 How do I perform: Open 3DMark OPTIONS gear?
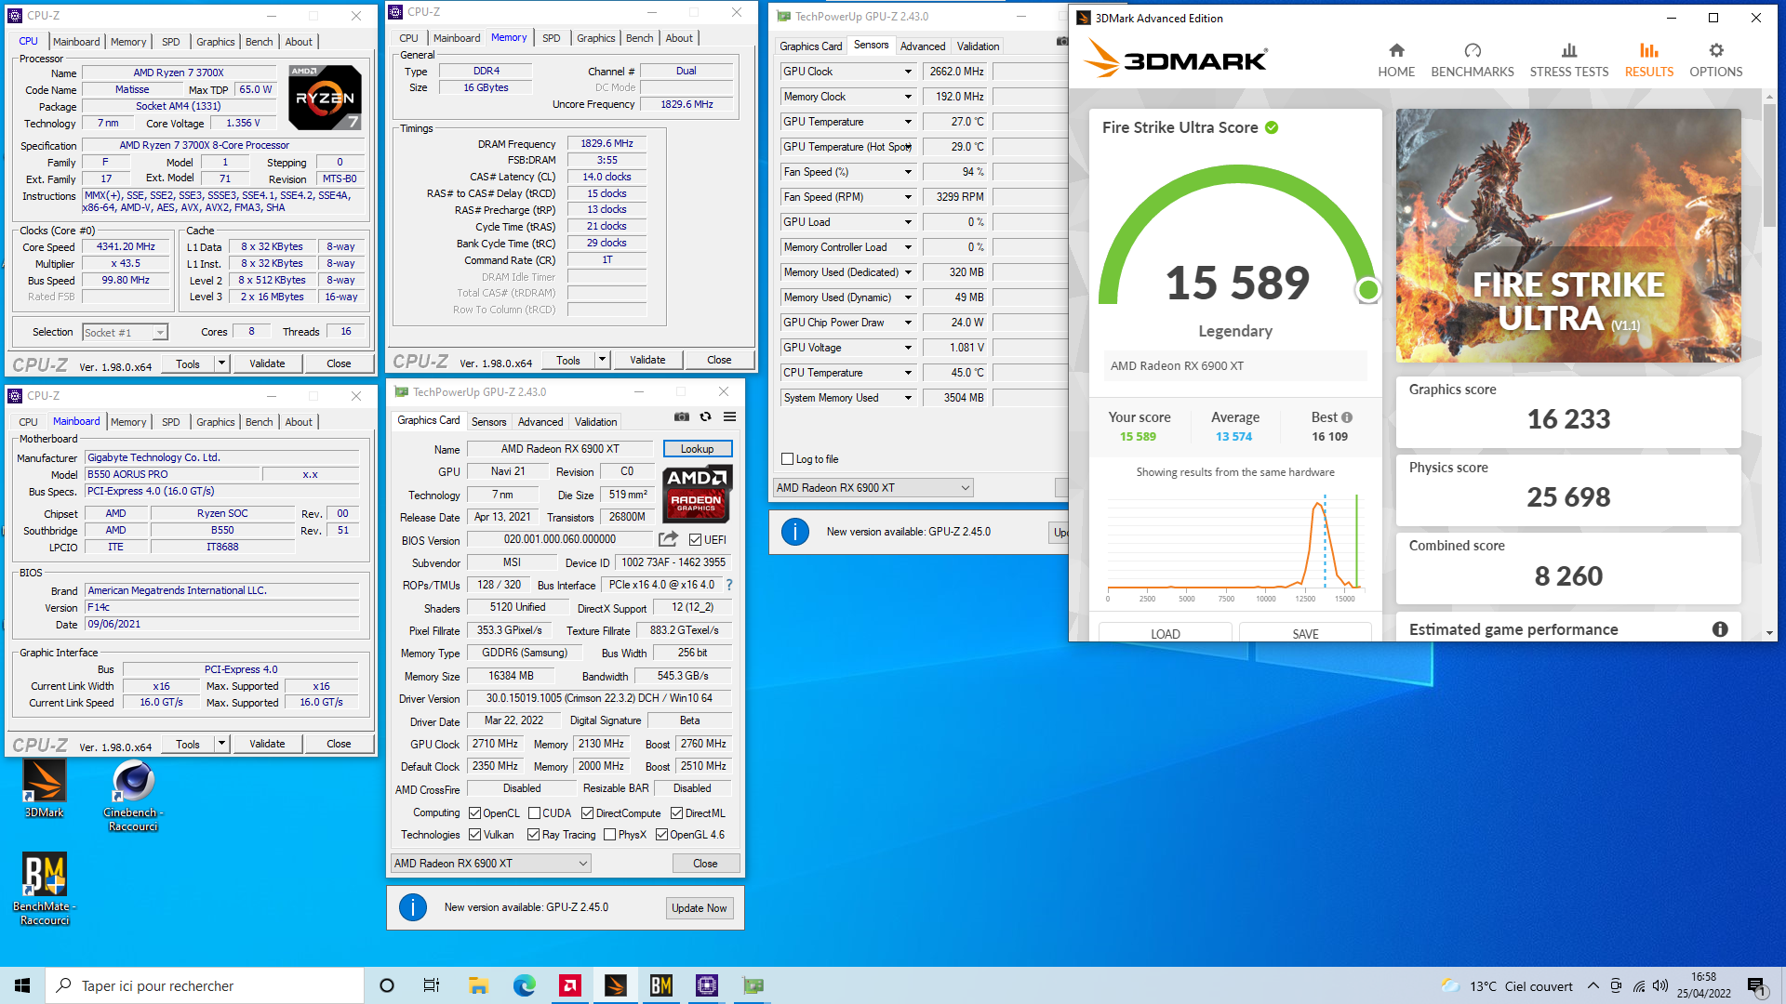pos(1716,60)
